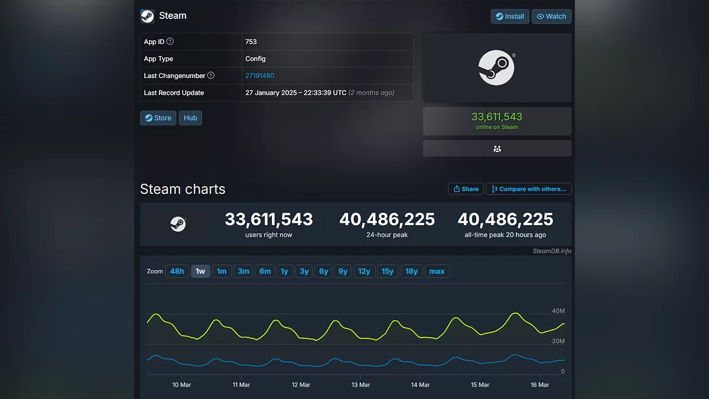
Task: Click the help icon next to App ID
Action: [170, 41]
